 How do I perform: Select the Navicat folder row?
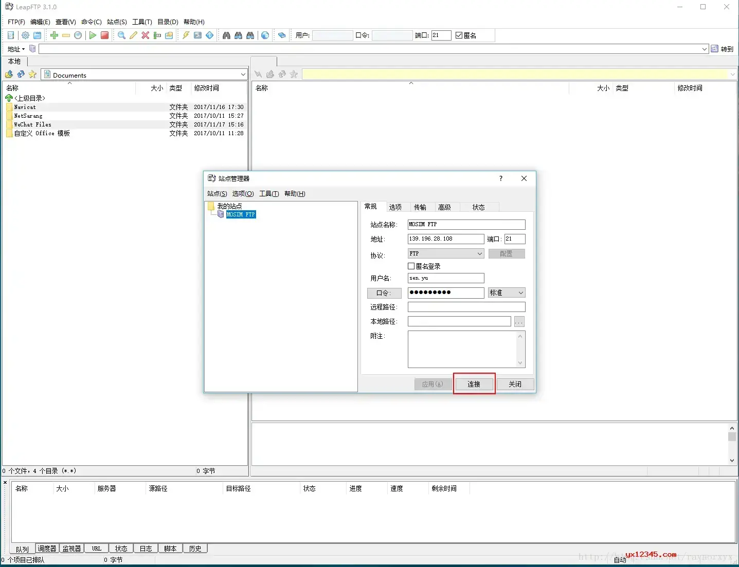pos(125,107)
